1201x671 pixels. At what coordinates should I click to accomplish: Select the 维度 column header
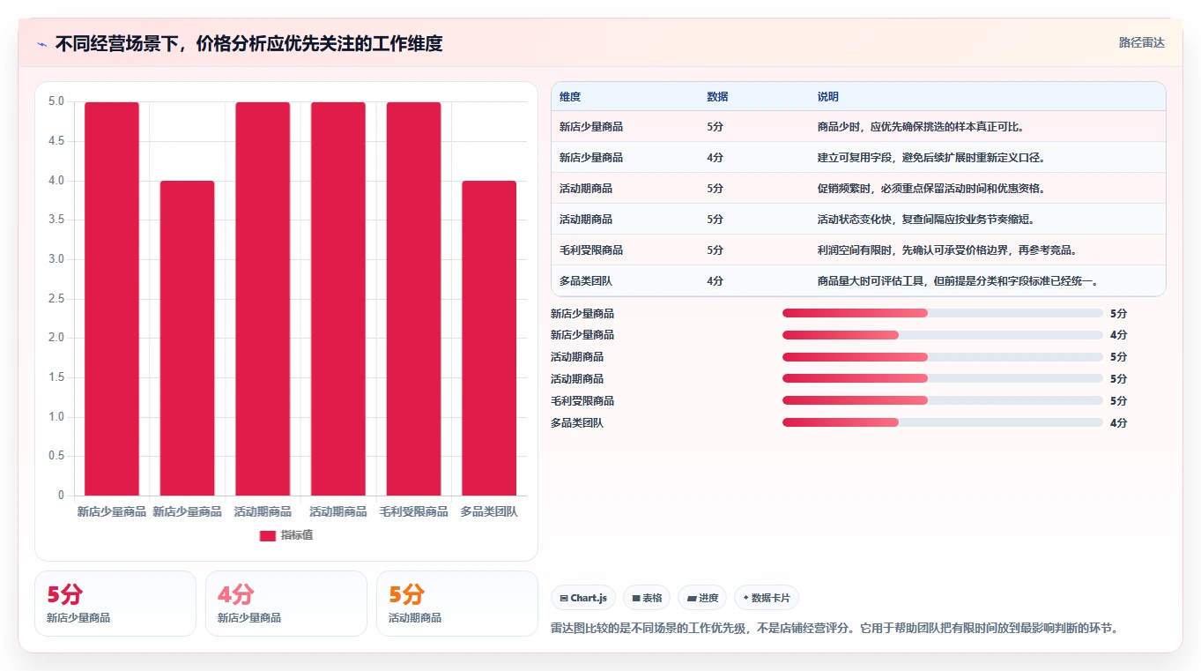click(570, 97)
